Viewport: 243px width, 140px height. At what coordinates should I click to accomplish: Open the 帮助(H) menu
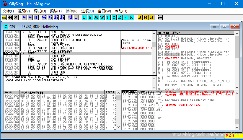point(121,11)
